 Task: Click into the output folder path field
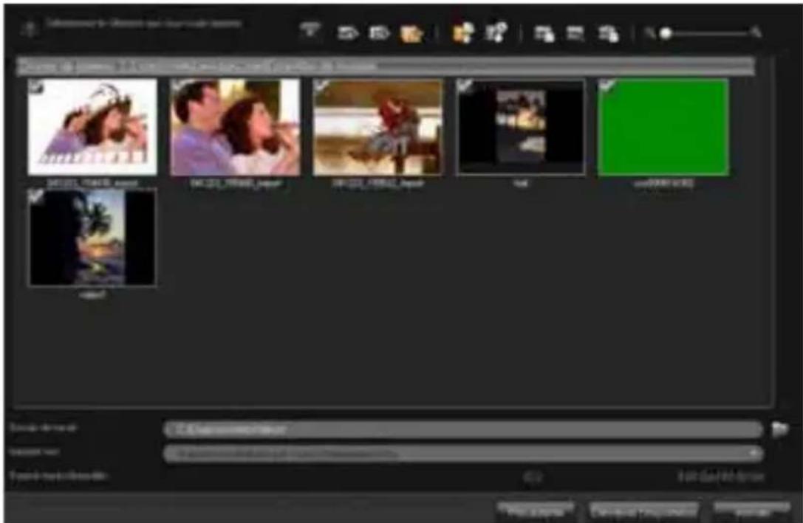(x=463, y=429)
